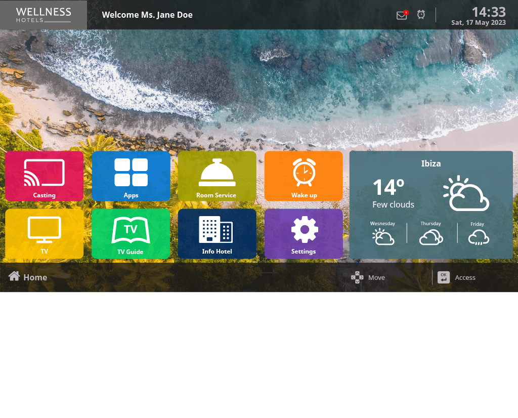The image size is (518, 418).
Task: Click the Ibiza weather title
Action: click(x=431, y=163)
